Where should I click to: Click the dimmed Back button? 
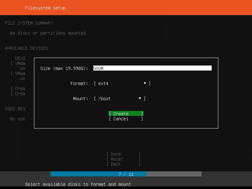coord(123,164)
